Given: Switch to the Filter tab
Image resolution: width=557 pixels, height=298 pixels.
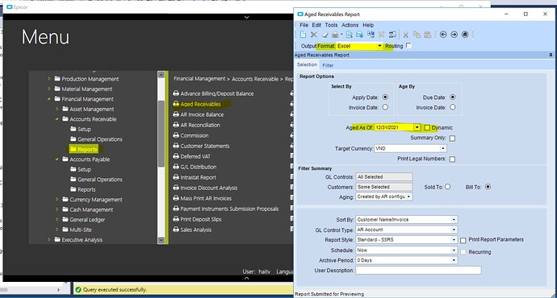Looking at the screenshot, I should [328, 65].
